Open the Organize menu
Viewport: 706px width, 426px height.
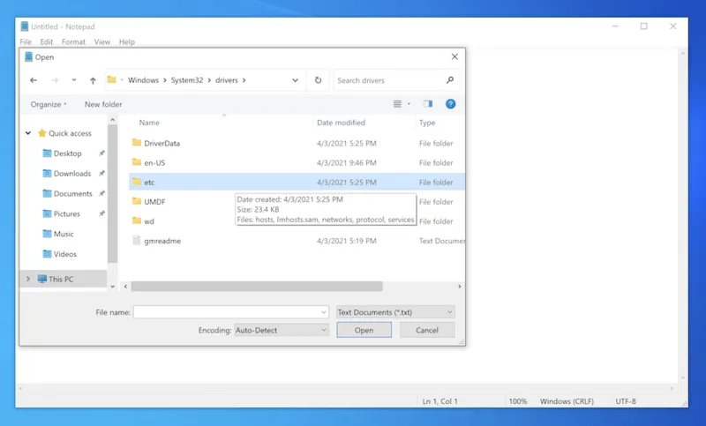tap(49, 104)
